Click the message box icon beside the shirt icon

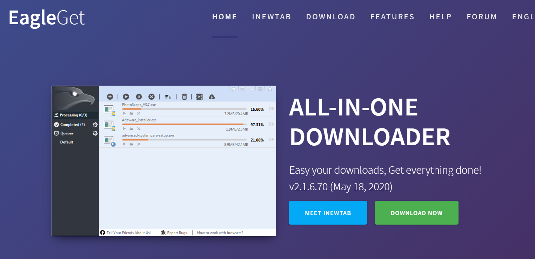coord(242,89)
